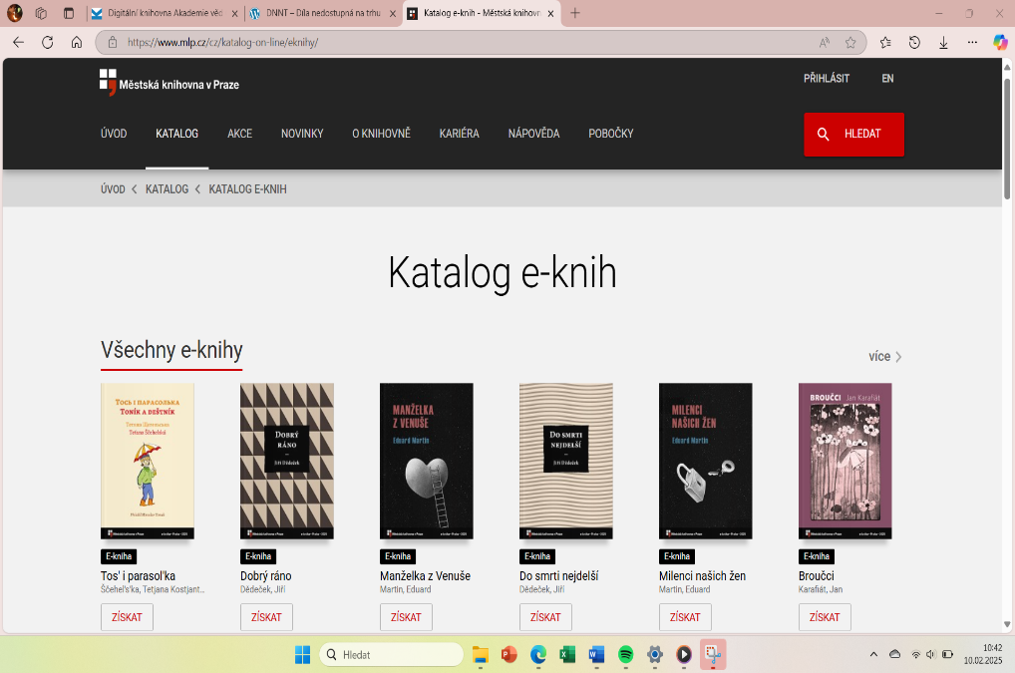Open O KNIHOVNĚ menu item
Screen dimensions: 1015x673
381,134
